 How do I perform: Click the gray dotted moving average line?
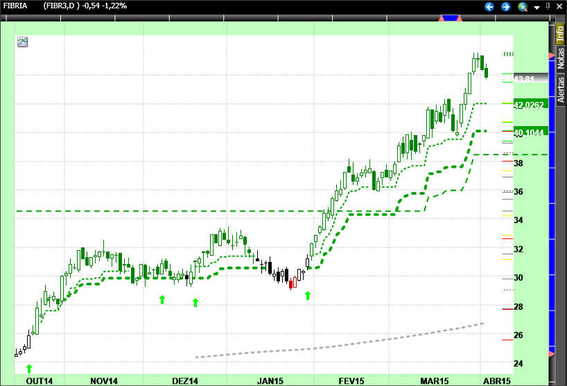point(347,344)
